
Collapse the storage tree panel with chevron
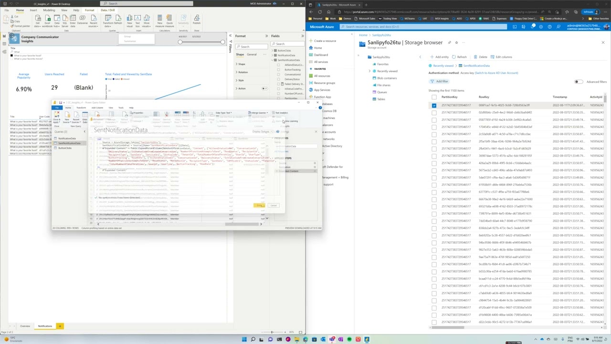point(420,57)
